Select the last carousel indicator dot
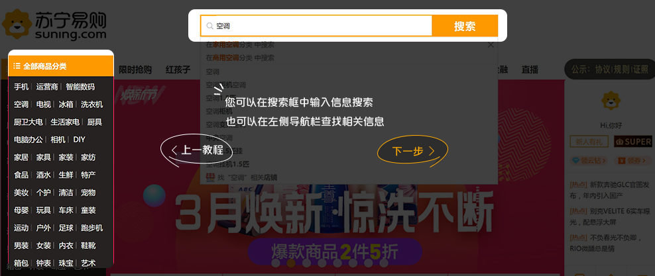This screenshot has width=655, height=276. pos(384,263)
